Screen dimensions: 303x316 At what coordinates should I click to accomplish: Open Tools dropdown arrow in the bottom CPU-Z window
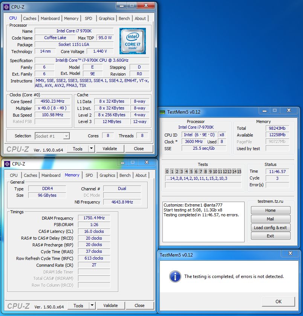(x=92, y=305)
